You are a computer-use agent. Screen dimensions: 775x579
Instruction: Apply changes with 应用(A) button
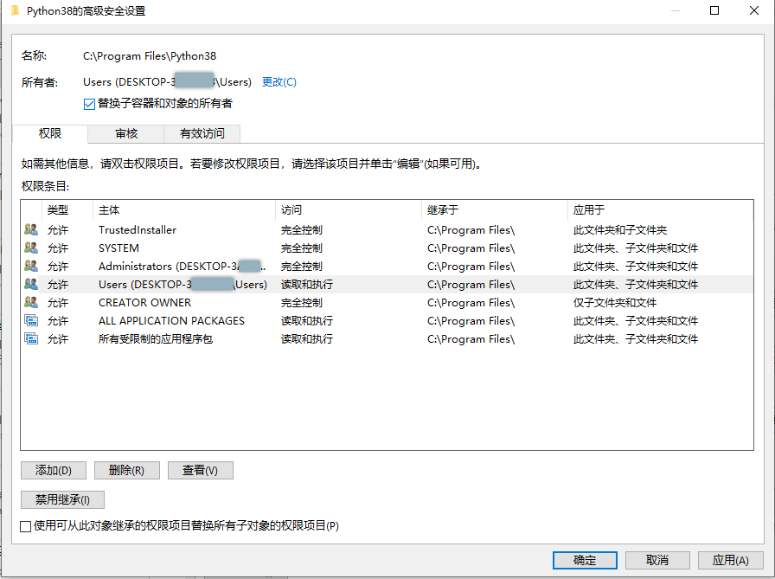[731, 560]
